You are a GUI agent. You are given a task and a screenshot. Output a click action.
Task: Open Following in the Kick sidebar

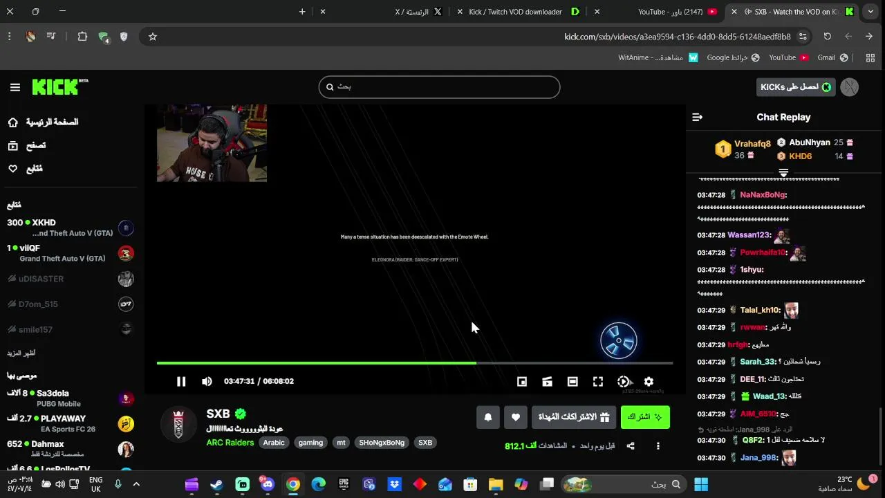pyautogui.click(x=25, y=169)
